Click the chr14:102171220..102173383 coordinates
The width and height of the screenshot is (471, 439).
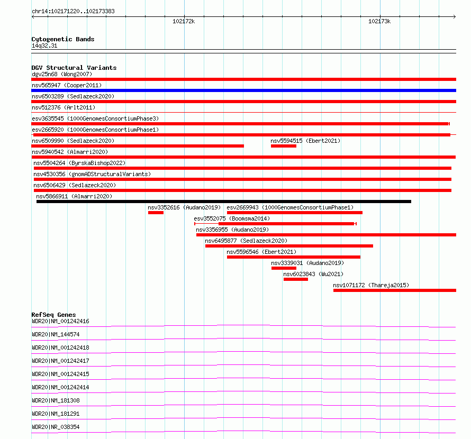click(73, 12)
